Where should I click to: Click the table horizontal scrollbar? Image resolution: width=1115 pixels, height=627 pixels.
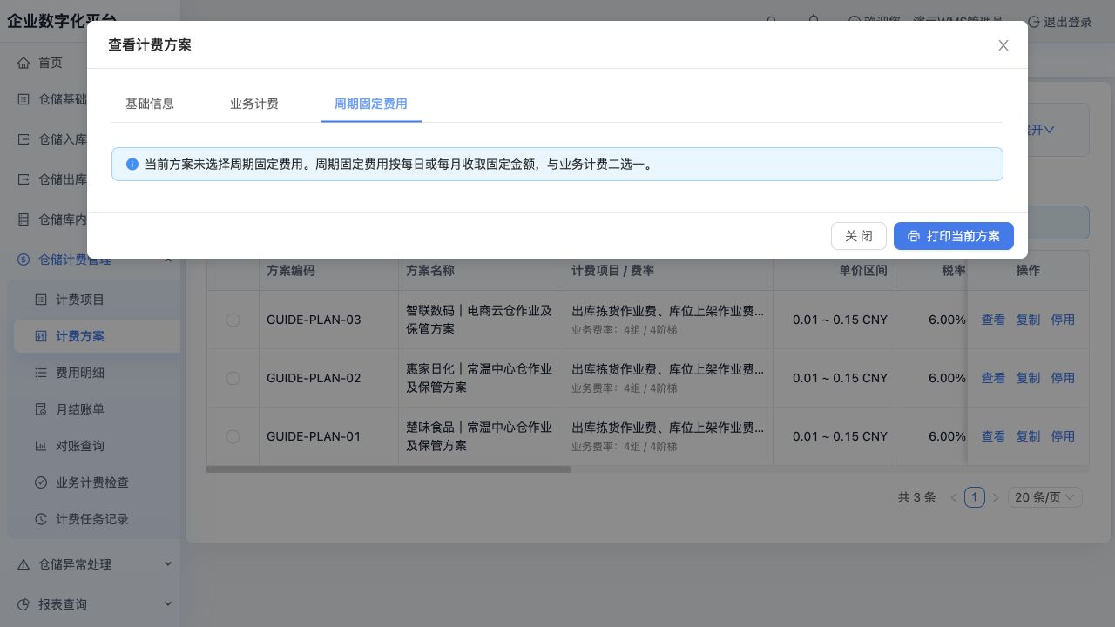(389, 469)
